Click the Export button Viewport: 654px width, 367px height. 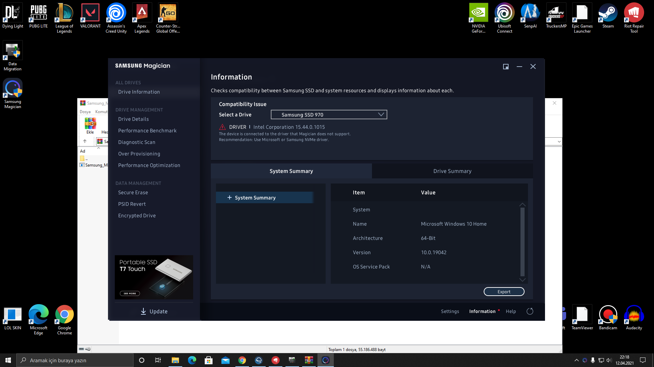(x=504, y=292)
